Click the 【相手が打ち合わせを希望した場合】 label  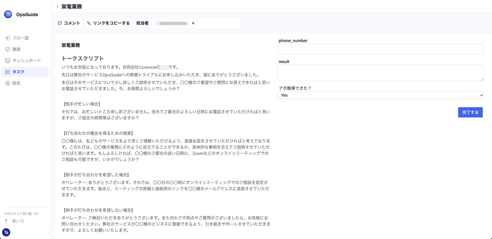[96, 175]
